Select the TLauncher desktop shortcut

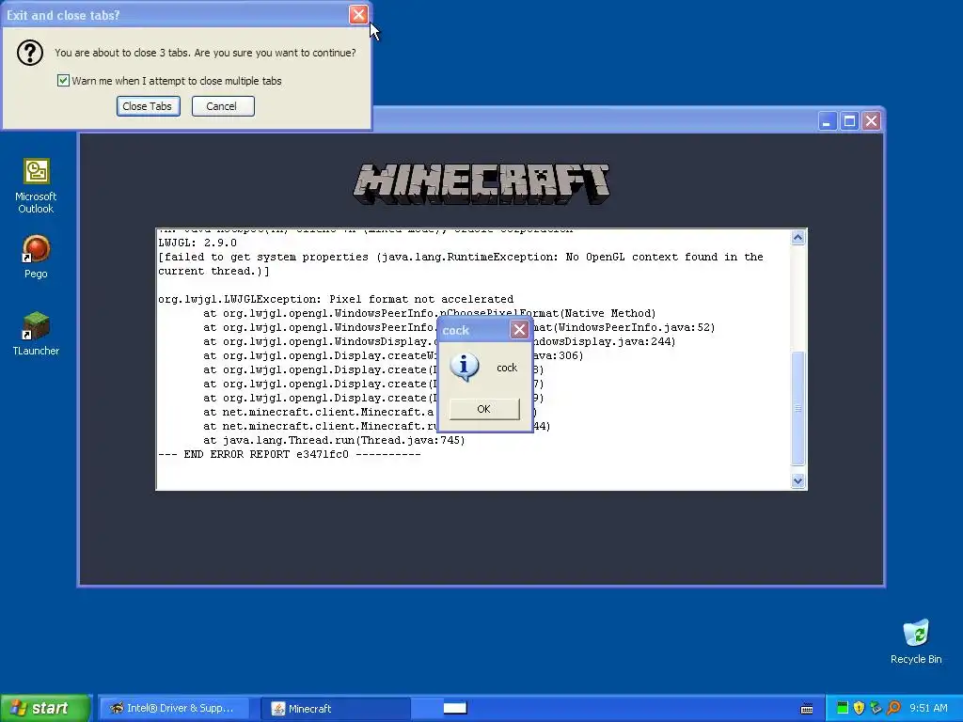tap(37, 334)
